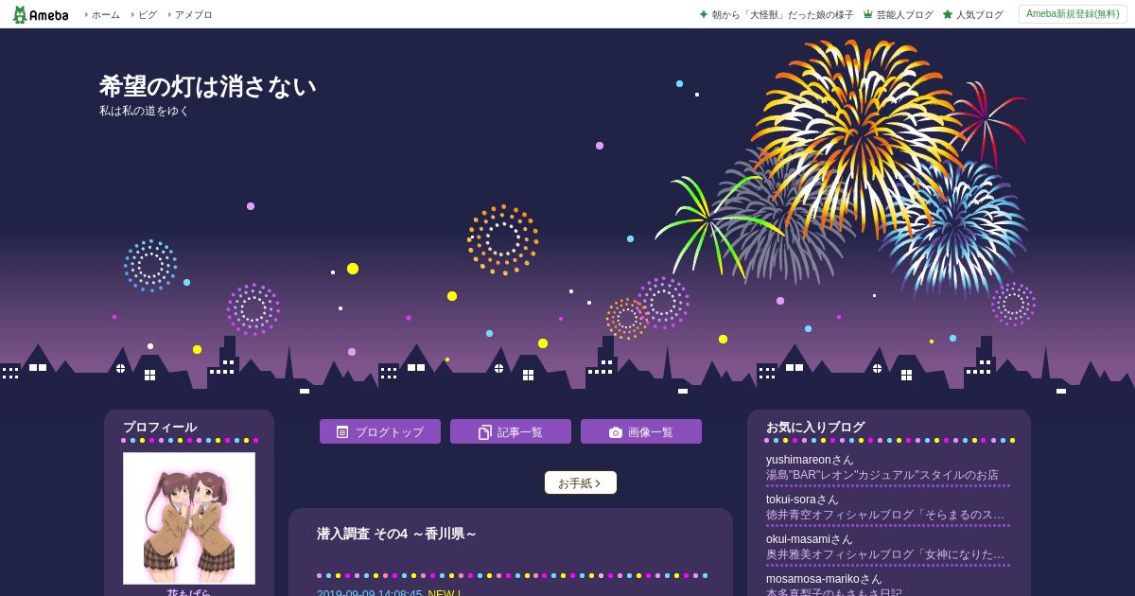Click the お手紙 button

[581, 482]
